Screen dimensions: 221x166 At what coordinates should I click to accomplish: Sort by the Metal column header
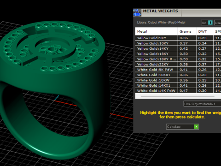[156, 31]
